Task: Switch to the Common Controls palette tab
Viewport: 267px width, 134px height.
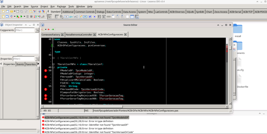Action: point(85,12)
